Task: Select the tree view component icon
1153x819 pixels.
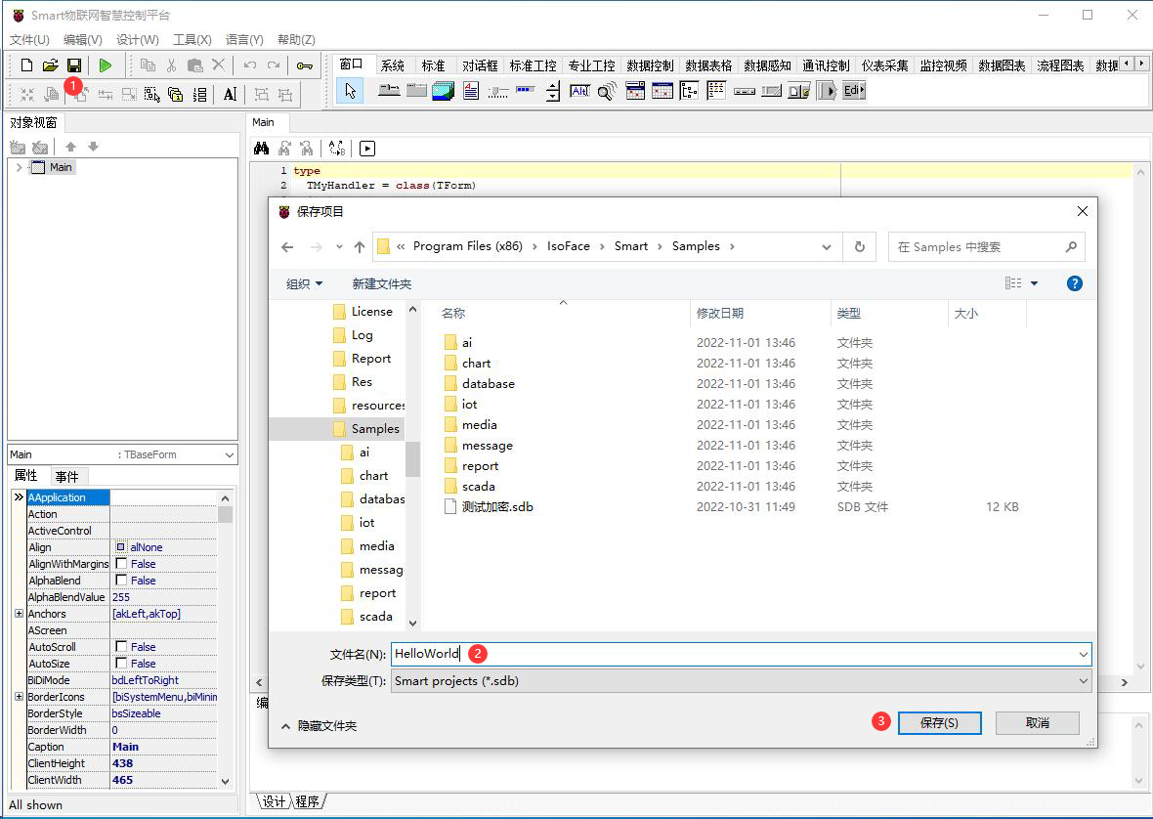Action: [x=689, y=91]
